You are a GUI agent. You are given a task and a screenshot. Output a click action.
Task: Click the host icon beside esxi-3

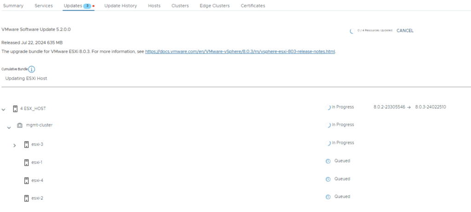click(26, 144)
